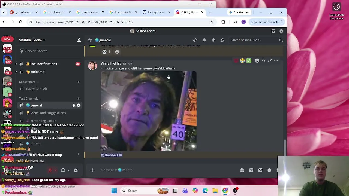Open the apply-for-role channel
The image size is (349, 196).
pyautogui.click(x=49, y=88)
